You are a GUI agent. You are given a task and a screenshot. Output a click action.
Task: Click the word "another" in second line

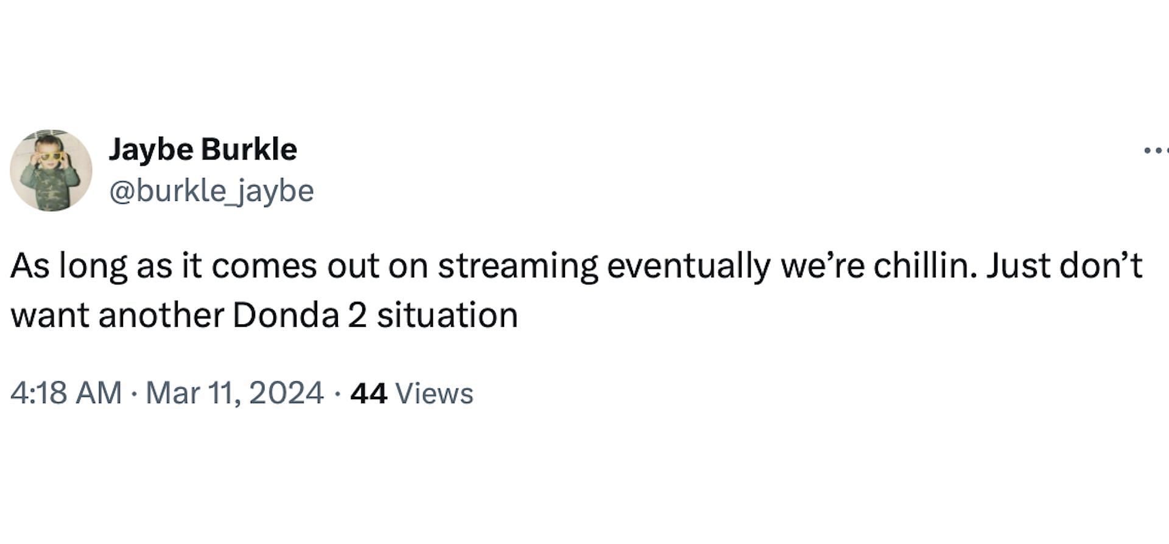[161, 315]
